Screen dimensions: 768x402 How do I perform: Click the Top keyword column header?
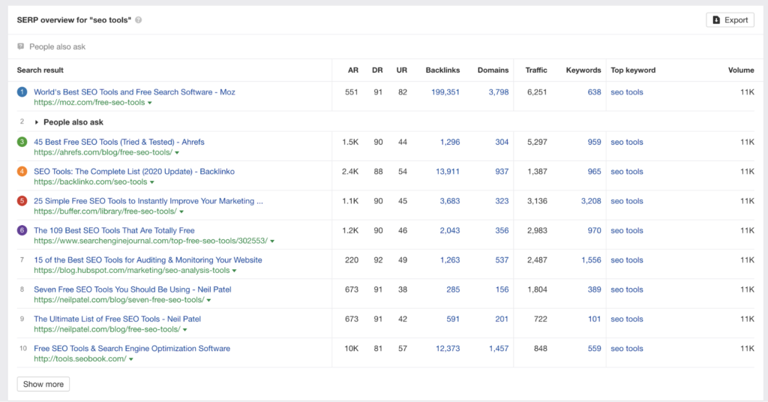633,70
